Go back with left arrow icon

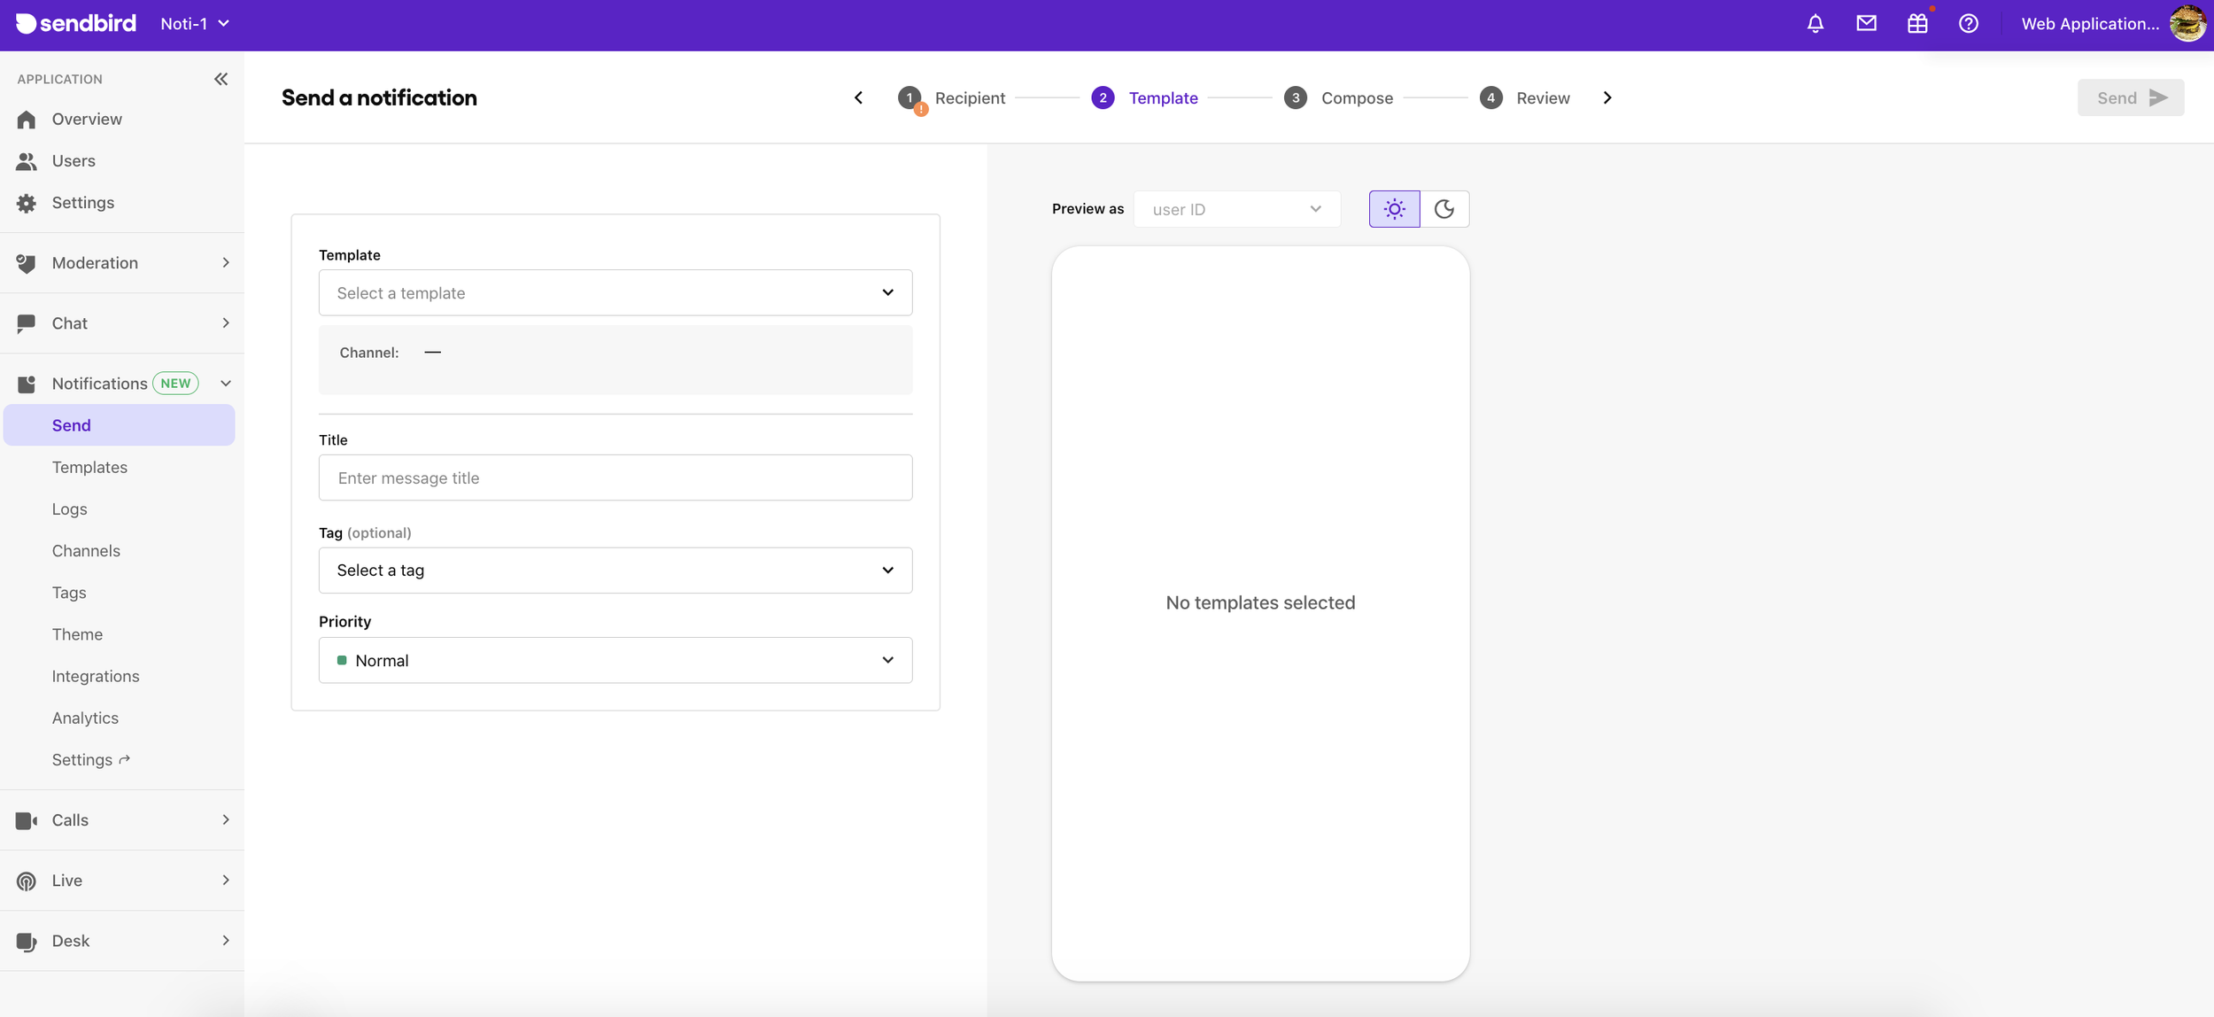click(x=858, y=97)
